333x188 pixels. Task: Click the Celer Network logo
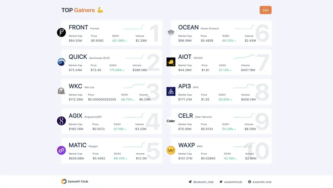171,121
